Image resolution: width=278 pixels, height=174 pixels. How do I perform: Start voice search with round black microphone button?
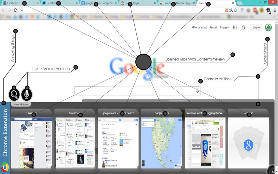pyautogui.click(x=27, y=94)
